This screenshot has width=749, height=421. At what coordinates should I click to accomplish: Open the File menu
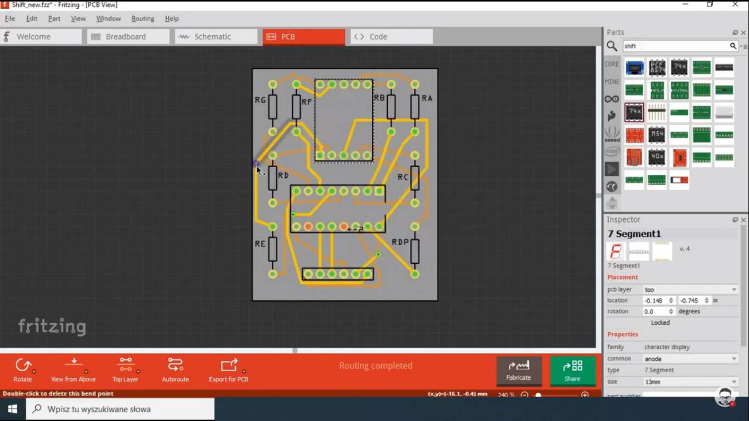coord(10,19)
